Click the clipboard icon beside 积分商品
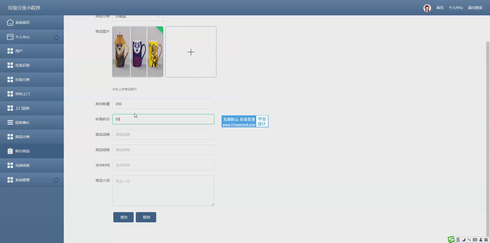Viewport: 490px width, 243px height. [x=10, y=151]
